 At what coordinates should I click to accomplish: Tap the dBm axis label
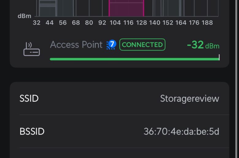[25, 16]
